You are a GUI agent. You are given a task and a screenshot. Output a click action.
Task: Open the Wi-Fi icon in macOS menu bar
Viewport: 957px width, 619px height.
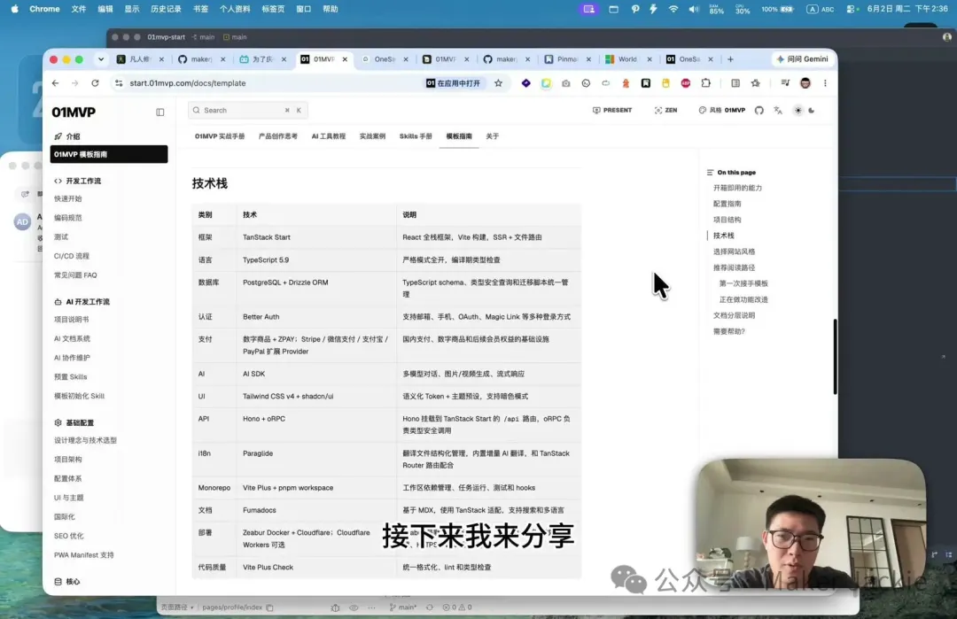[x=673, y=9]
